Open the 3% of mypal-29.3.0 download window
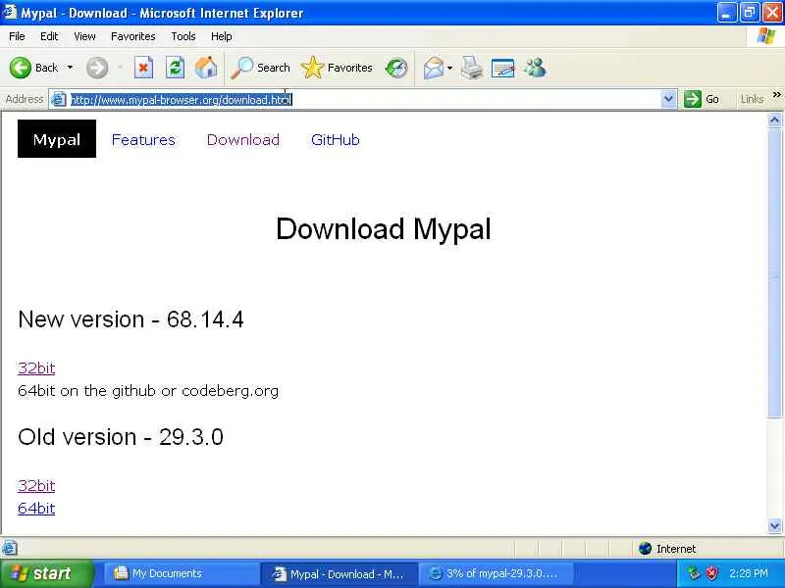Screen dimensions: 785x588 (x=496, y=573)
